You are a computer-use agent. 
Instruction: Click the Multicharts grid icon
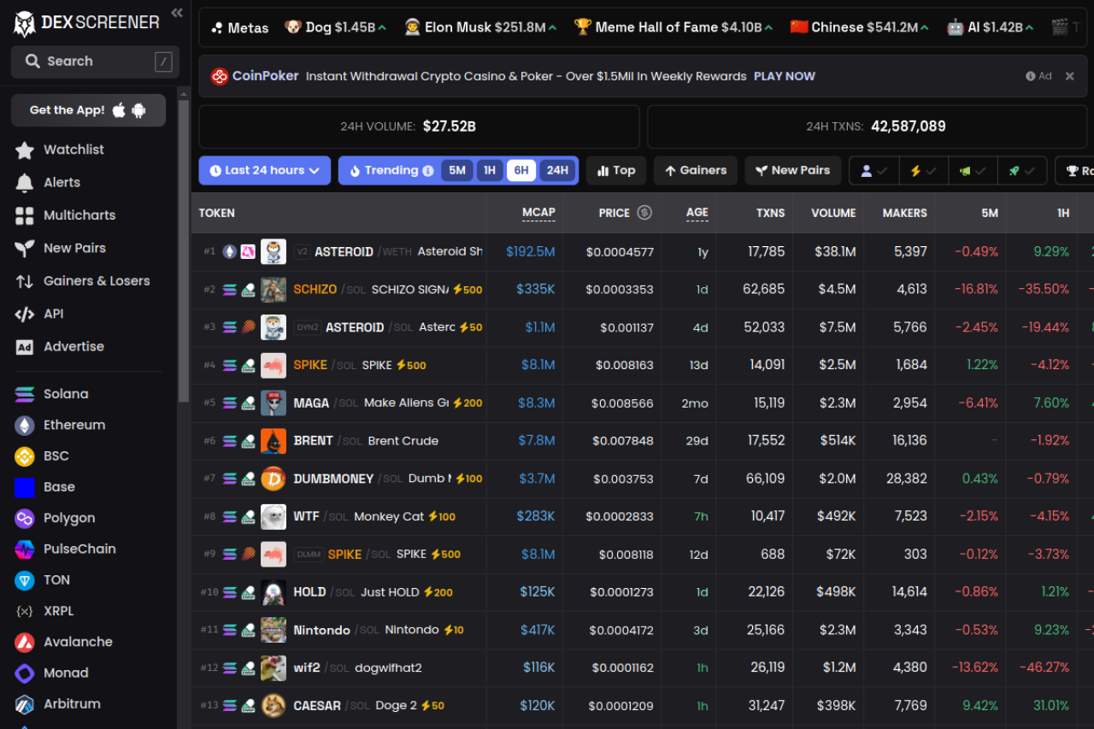[25, 215]
